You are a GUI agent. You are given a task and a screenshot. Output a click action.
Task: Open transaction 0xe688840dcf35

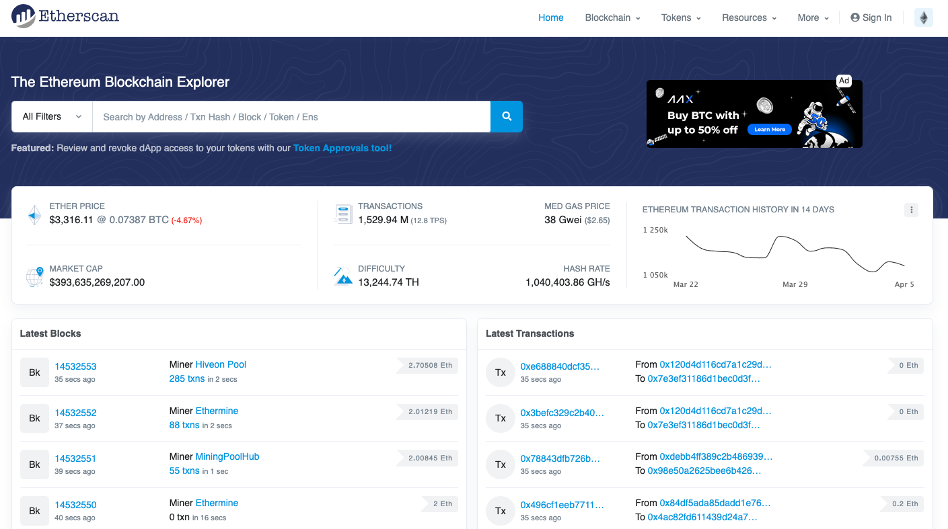click(560, 366)
